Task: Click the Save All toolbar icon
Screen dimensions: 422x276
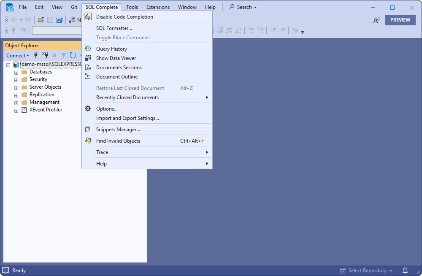Action: (x=59, y=19)
